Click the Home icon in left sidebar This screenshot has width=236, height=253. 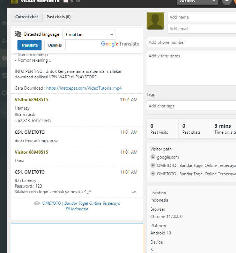4,23
